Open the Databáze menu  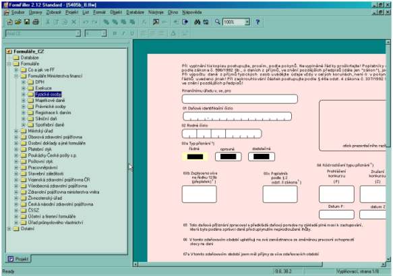(x=135, y=12)
